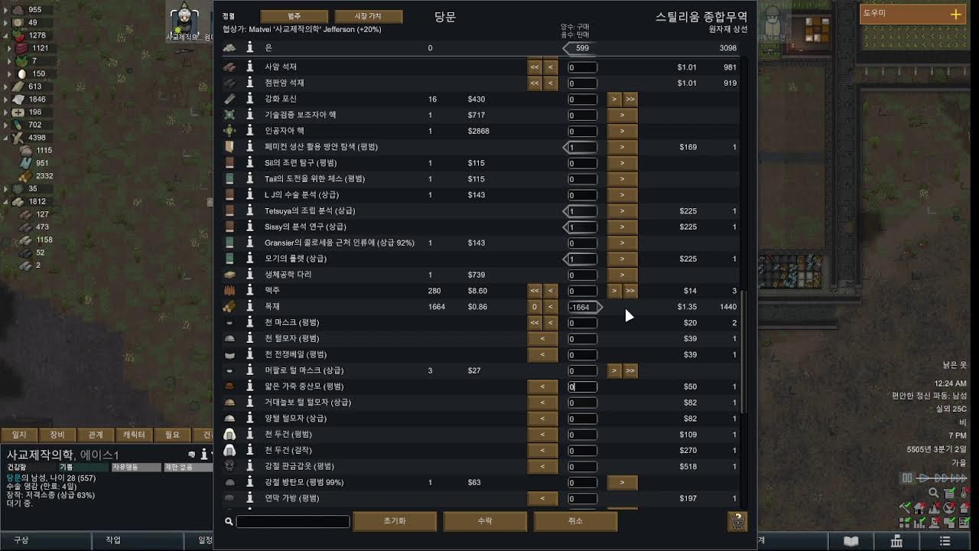The image size is (979, 551).
Task: Open the 일지 tab of the colonist
Action: click(18, 435)
